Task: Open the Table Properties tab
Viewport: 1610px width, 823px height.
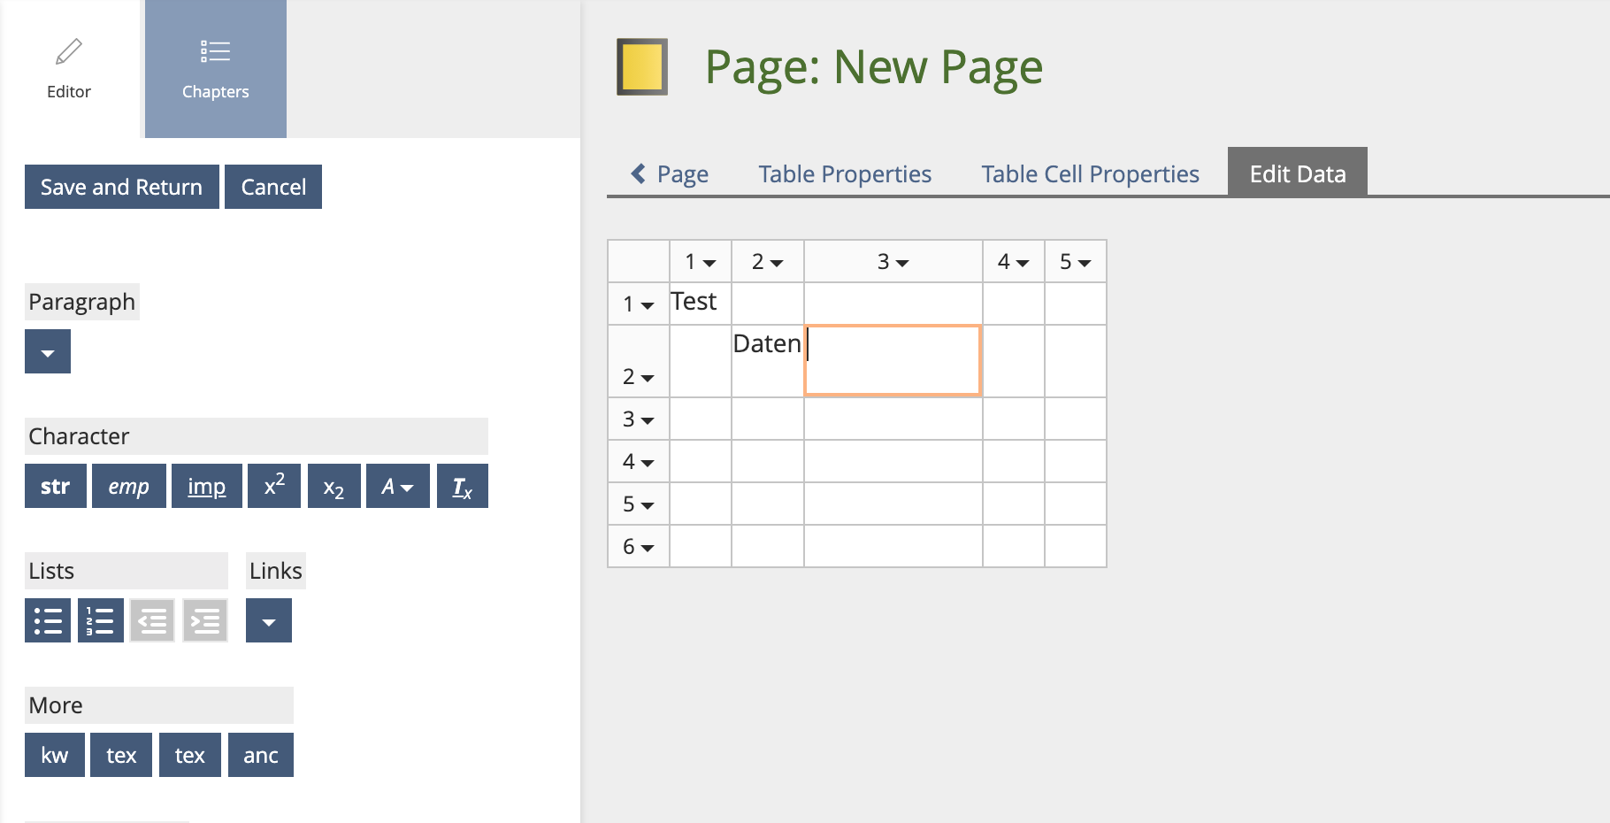Action: (844, 174)
